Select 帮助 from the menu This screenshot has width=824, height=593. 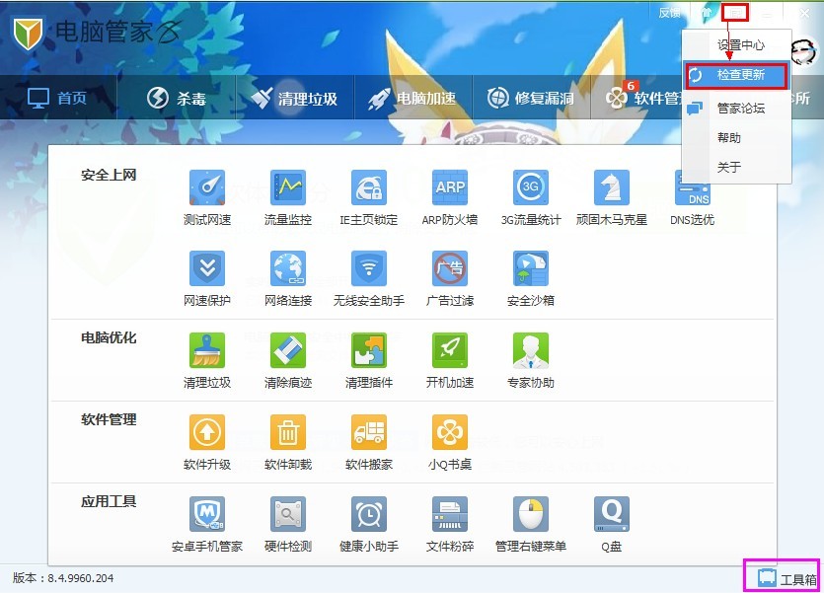click(x=737, y=137)
